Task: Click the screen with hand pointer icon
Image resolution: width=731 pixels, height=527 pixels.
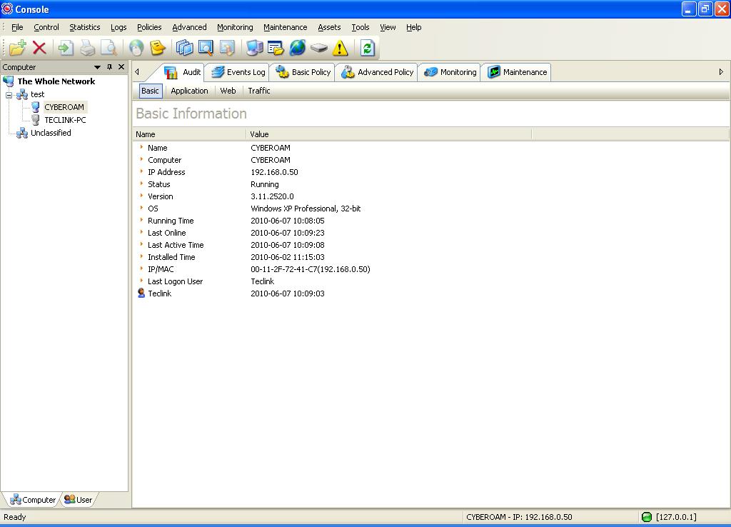Action: point(227,48)
